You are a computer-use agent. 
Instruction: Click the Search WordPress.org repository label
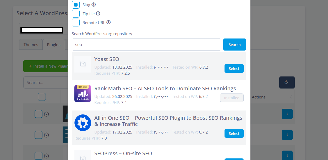pos(102,34)
